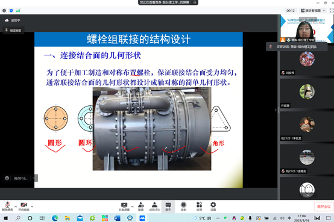The height and width of the screenshot is (222, 334).
Task: Open the apps (应用) icon
Action: point(199,206)
